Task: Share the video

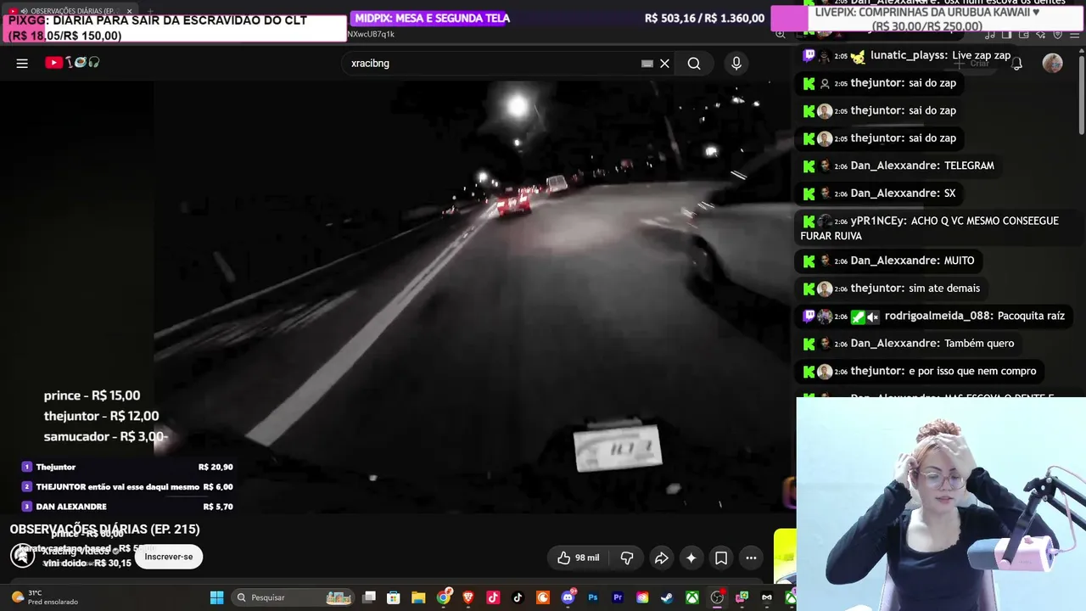Action: click(x=661, y=558)
